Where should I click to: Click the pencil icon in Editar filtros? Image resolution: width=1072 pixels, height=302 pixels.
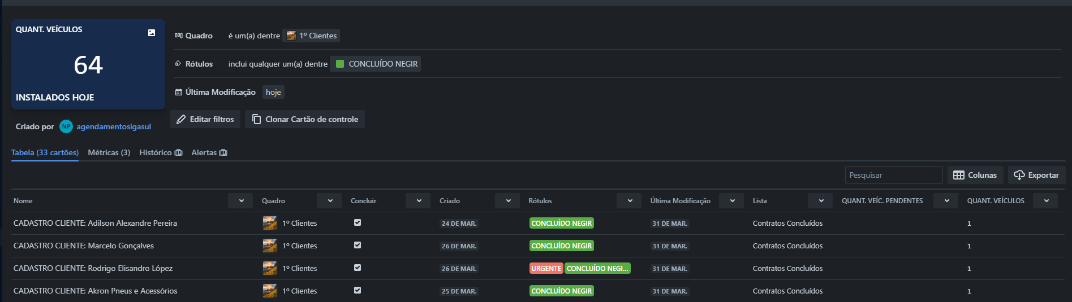coord(181,119)
